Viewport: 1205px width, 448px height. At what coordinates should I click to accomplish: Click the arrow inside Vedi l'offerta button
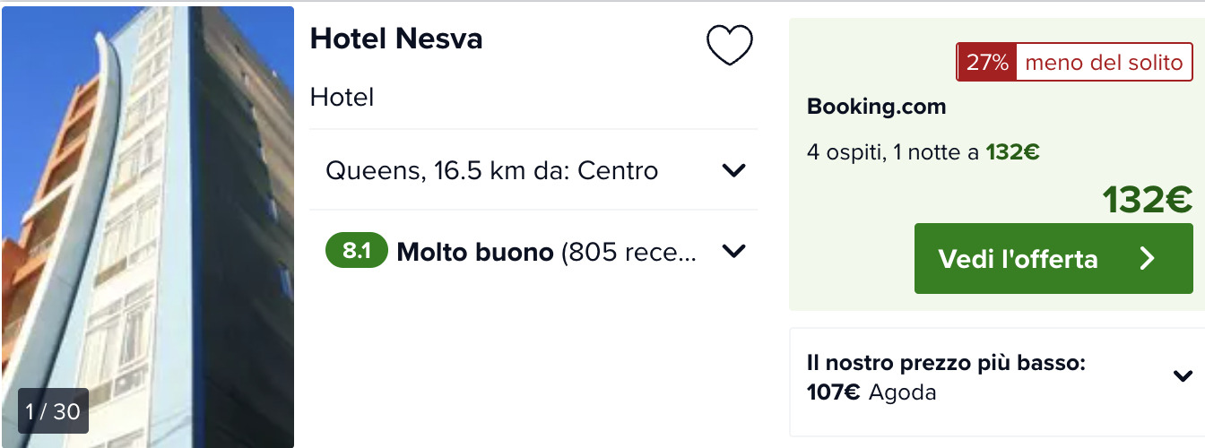click(1147, 259)
